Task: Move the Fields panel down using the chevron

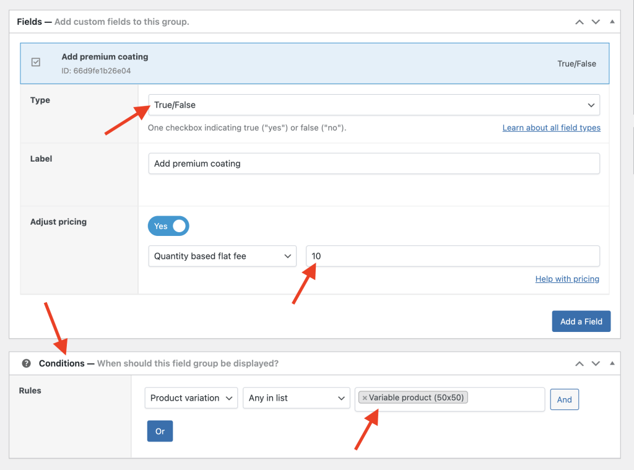Action: pyautogui.click(x=596, y=22)
